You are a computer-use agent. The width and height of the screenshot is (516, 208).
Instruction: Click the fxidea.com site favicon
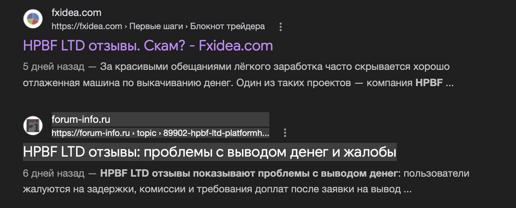(33, 19)
